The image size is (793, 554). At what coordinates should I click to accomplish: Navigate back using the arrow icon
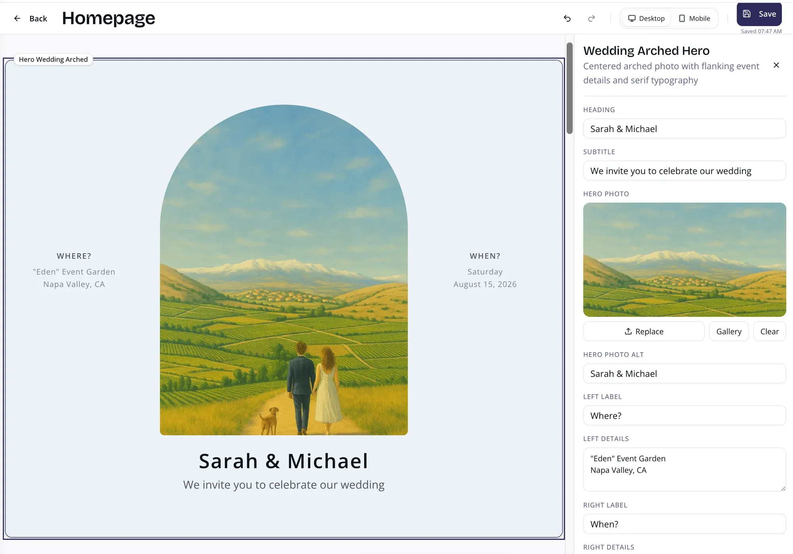(x=17, y=18)
